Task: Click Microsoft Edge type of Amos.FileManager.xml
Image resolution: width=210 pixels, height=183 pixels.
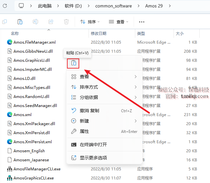Action: pos(154,42)
